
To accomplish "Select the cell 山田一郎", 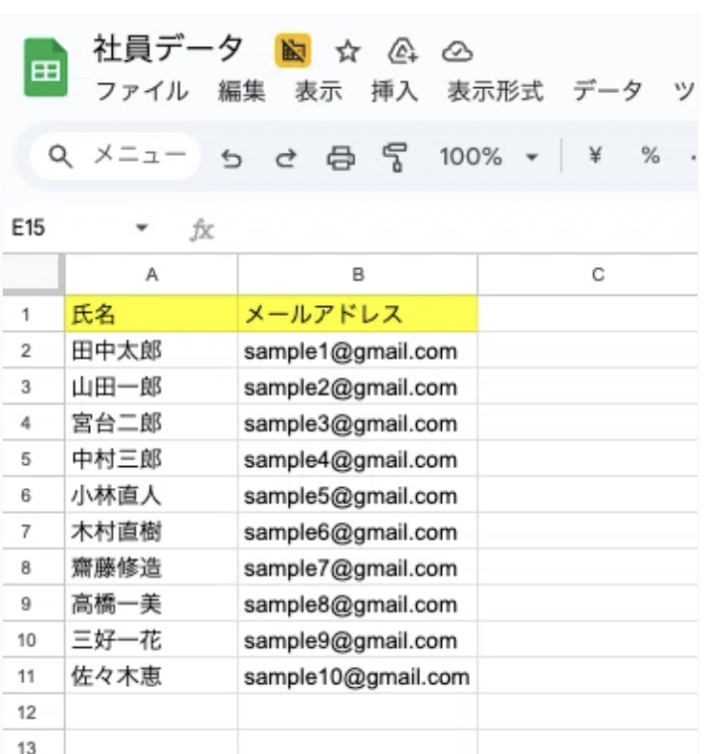I will point(151,388).
